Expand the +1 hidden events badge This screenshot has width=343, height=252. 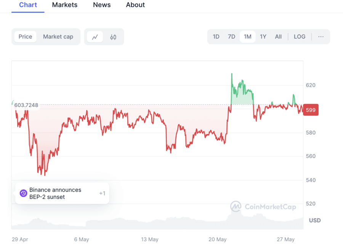(102, 193)
